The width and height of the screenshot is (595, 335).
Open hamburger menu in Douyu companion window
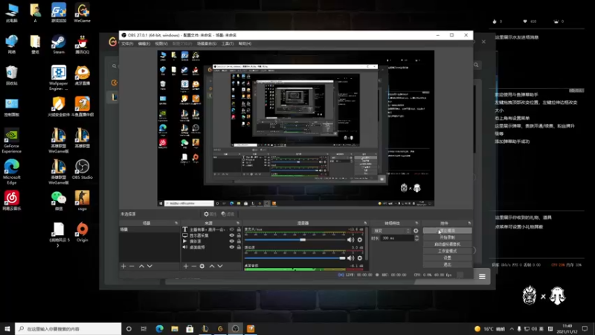pyautogui.click(x=482, y=276)
